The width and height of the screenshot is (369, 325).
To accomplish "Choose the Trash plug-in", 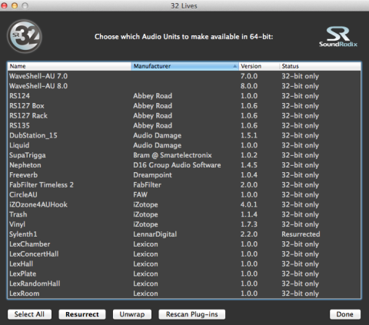I will pos(184,214).
